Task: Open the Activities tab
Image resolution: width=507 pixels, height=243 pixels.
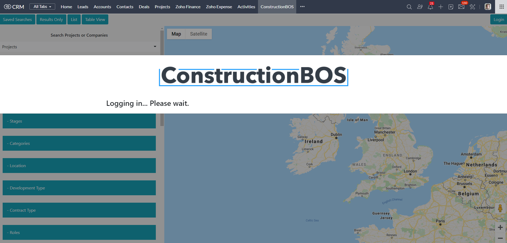Action: 246,7
